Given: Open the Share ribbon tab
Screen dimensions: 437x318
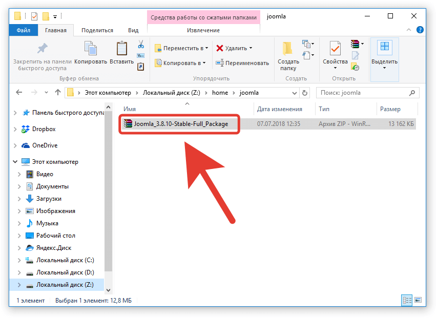Looking at the screenshot, I should [97, 30].
